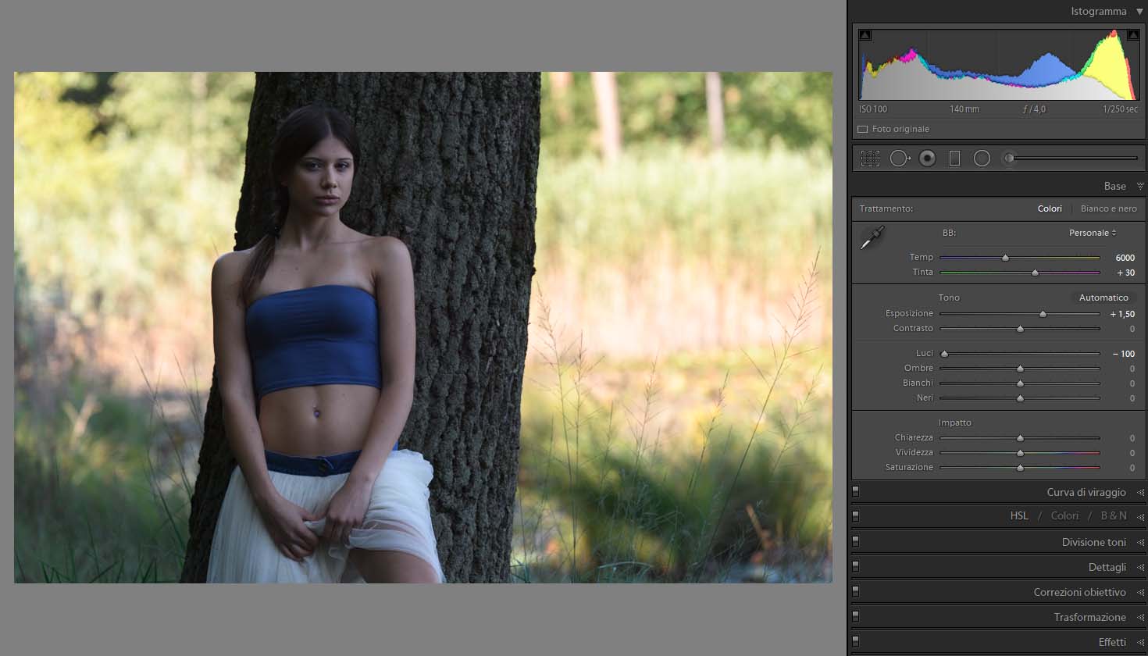The height and width of the screenshot is (656, 1148).
Task: Select the Crop Overlay tool
Action: (x=870, y=159)
